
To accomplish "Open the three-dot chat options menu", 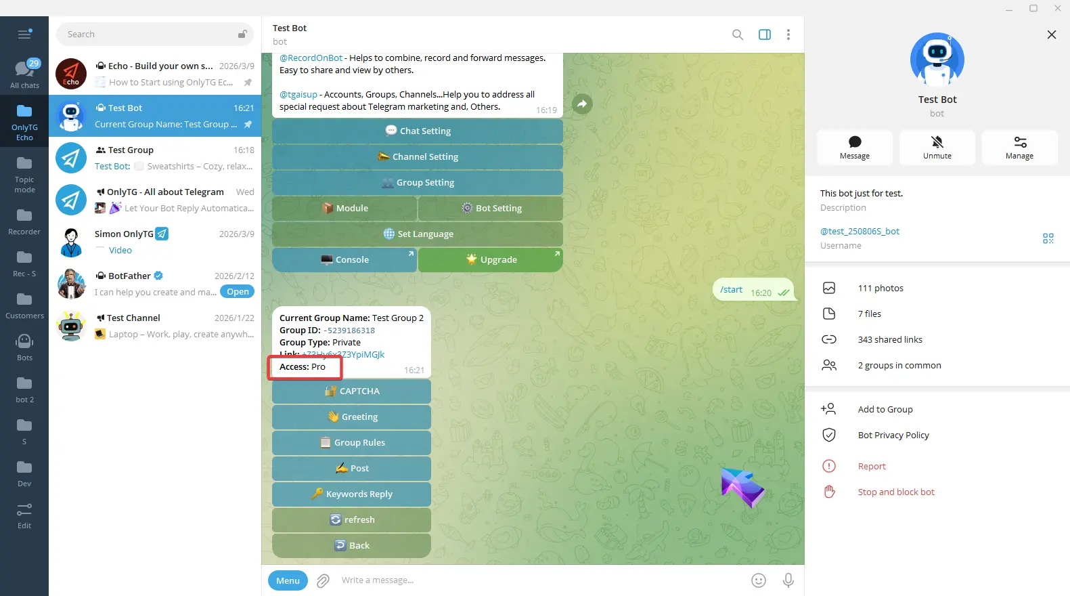I will (x=788, y=35).
